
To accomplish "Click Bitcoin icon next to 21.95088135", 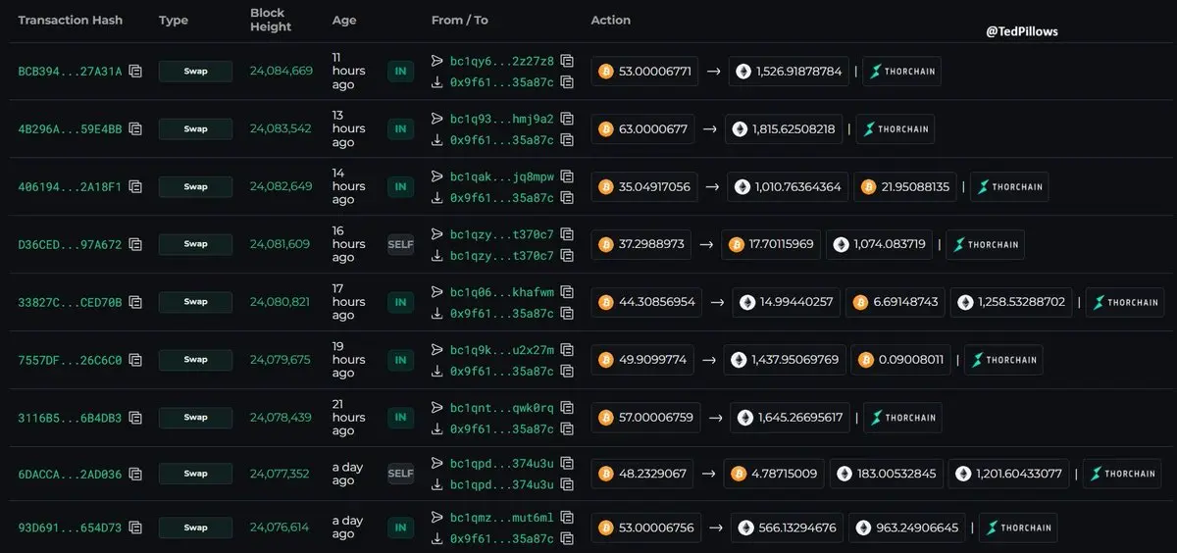I will (867, 187).
